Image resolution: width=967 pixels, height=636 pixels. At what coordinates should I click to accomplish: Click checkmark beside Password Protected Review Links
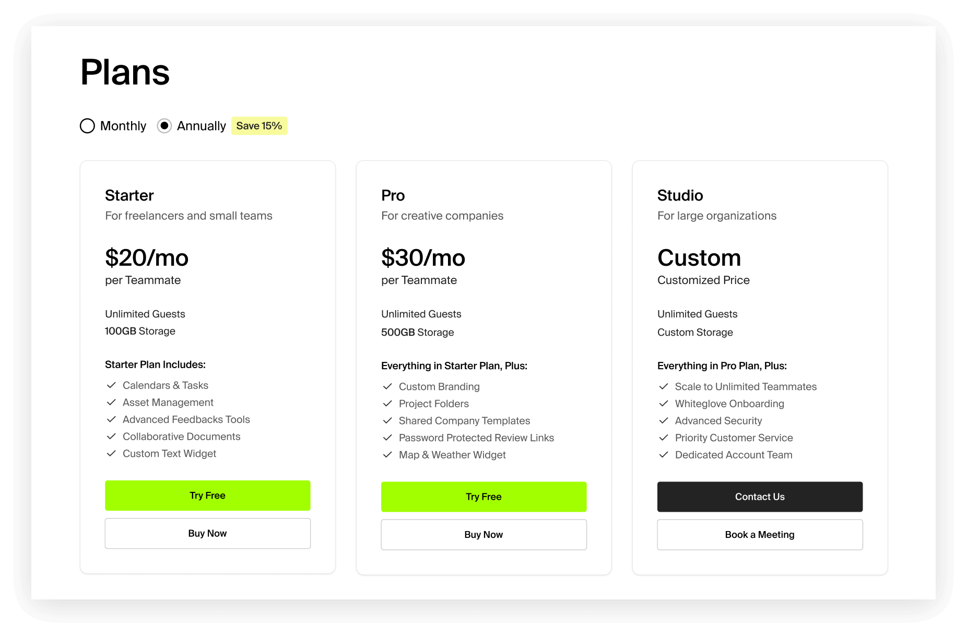tap(387, 438)
